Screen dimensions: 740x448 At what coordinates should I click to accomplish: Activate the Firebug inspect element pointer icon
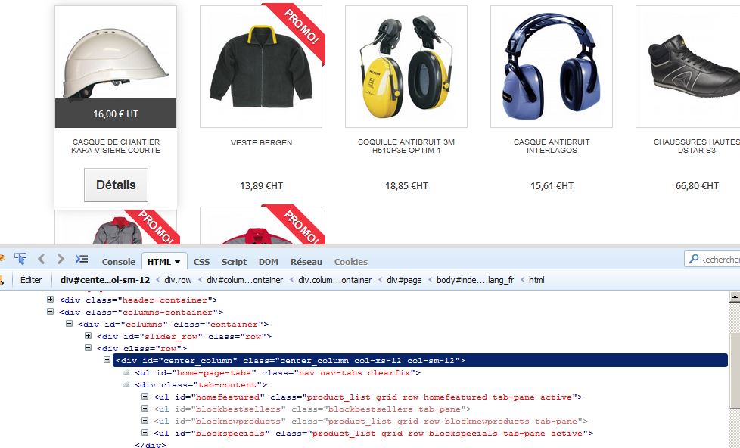click(20, 259)
